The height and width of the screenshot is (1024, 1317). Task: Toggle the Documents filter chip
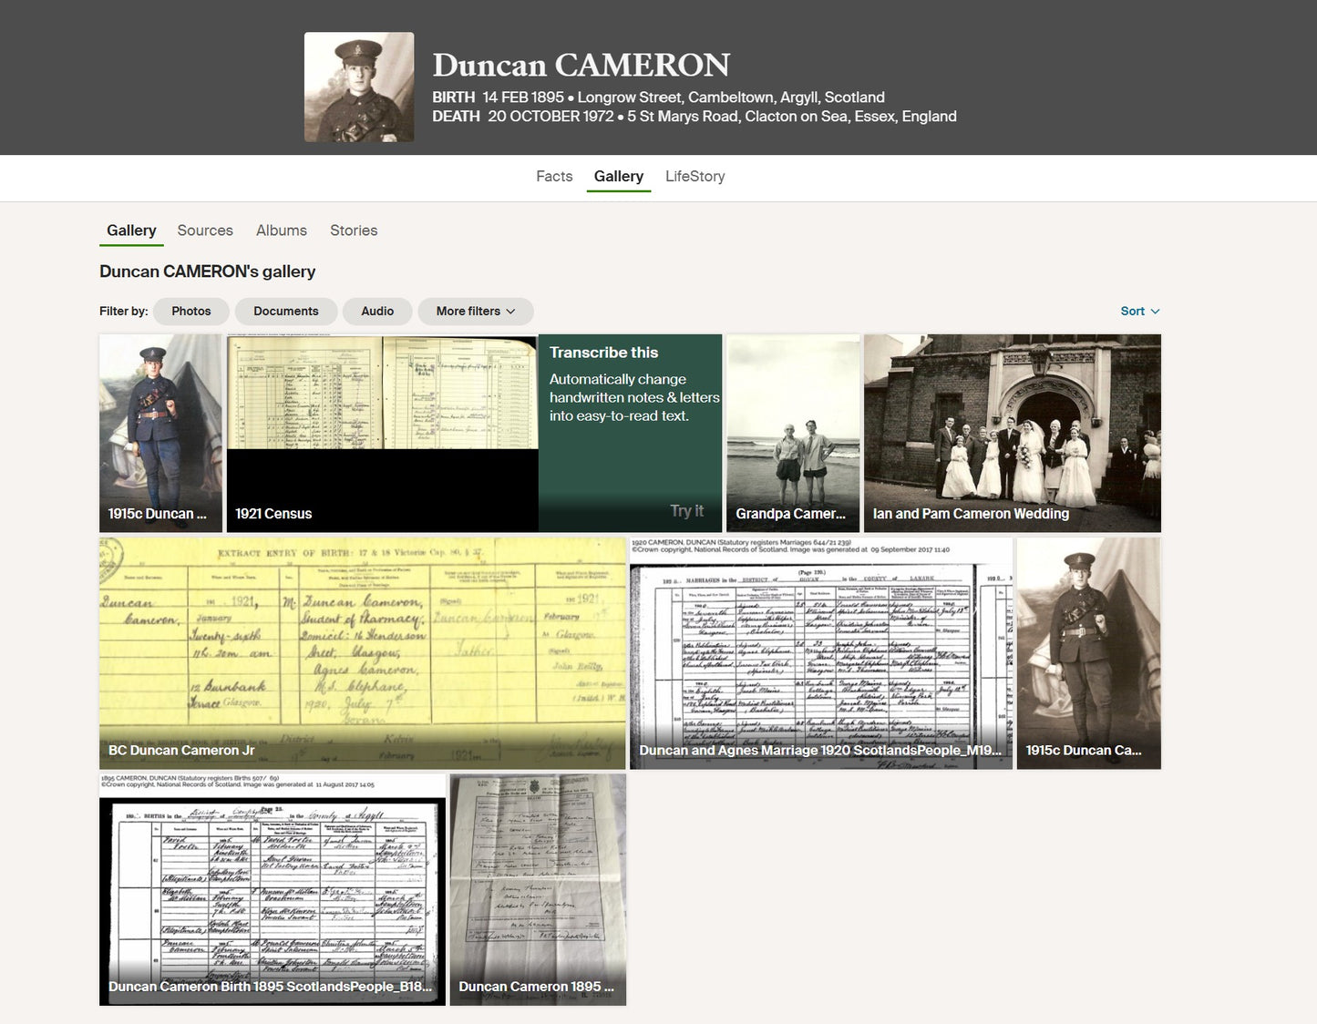pos(286,312)
